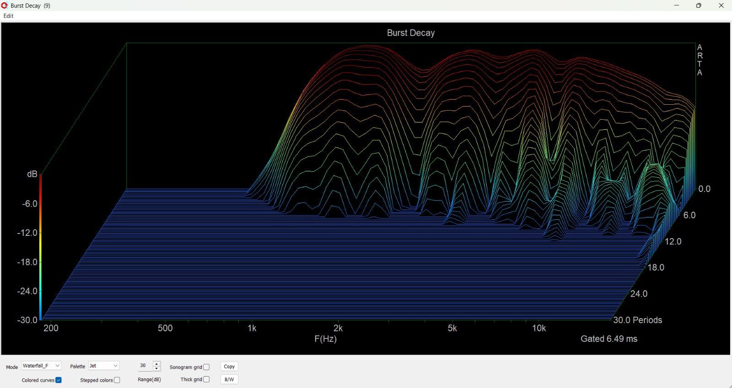
Task: Click the "10k" frequency label
Action: point(539,328)
